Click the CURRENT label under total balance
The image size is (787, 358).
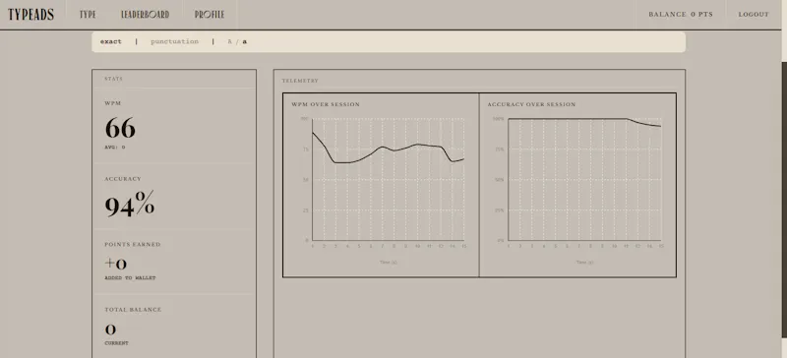point(116,343)
